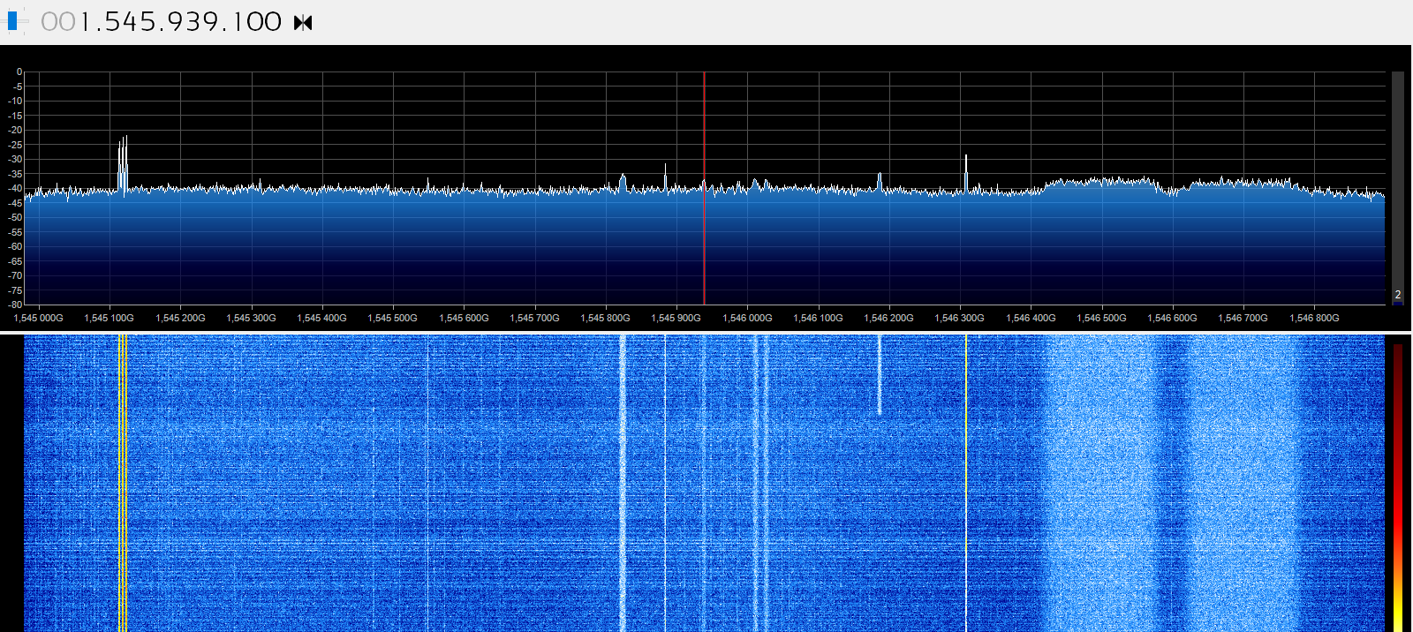Click the spectrum zoom slider showing value 2

tap(1397, 185)
